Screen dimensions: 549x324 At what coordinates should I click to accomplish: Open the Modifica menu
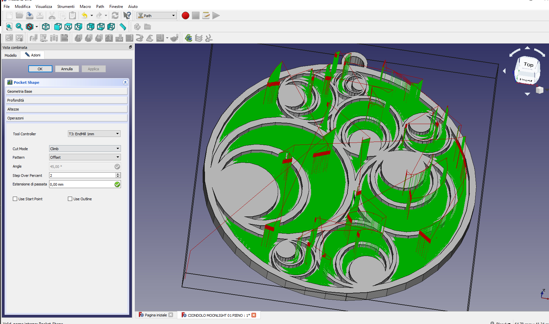(x=22, y=6)
